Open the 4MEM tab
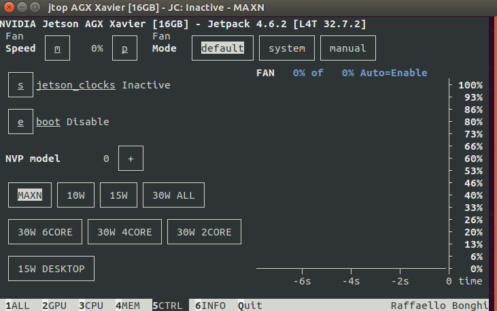The width and height of the screenshot is (497, 311). (x=128, y=306)
